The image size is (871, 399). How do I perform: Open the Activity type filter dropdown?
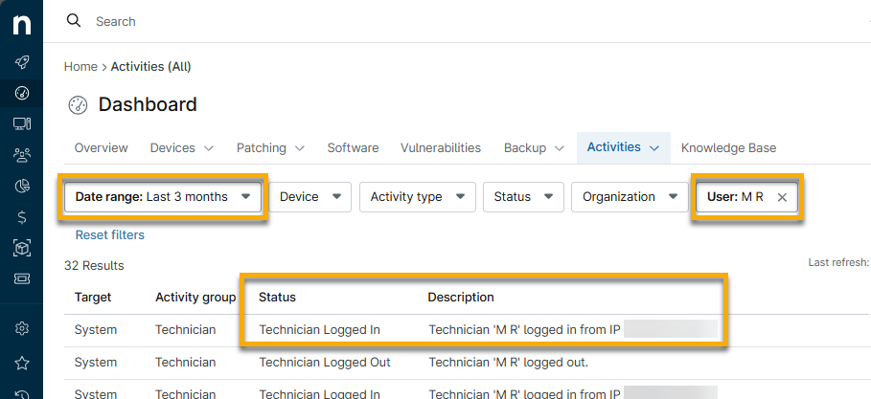[x=416, y=197]
